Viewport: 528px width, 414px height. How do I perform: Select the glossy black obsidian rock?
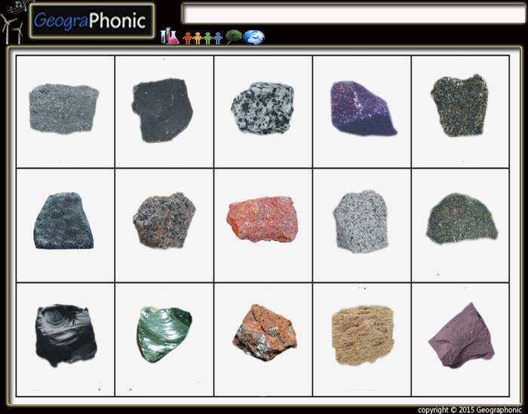click(66, 335)
